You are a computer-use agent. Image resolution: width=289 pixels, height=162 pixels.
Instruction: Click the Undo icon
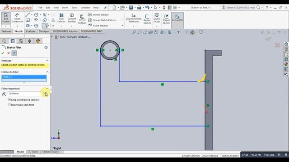[x=147, y=8]
